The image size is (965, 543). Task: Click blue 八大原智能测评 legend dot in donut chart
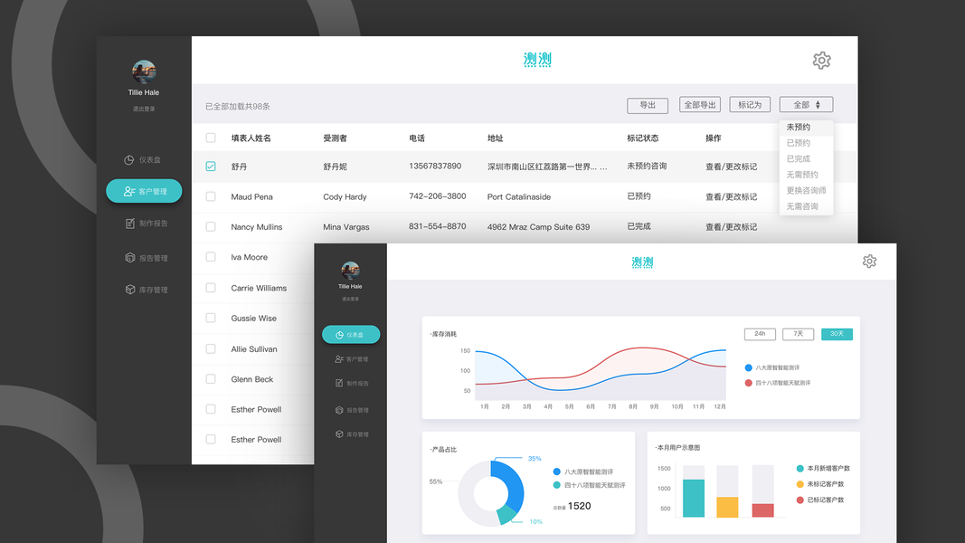tap(557, 472)
